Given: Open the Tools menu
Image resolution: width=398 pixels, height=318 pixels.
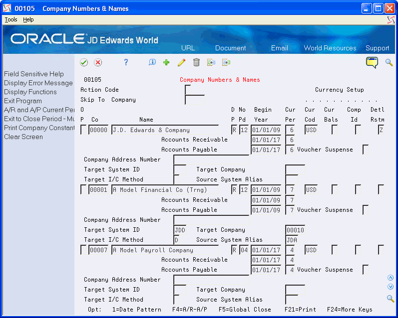Looking at the screenshot, I should [x=11, y=19].
